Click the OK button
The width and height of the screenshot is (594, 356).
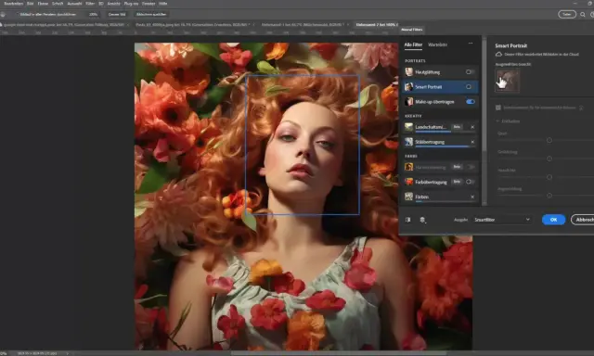(553, 220)
